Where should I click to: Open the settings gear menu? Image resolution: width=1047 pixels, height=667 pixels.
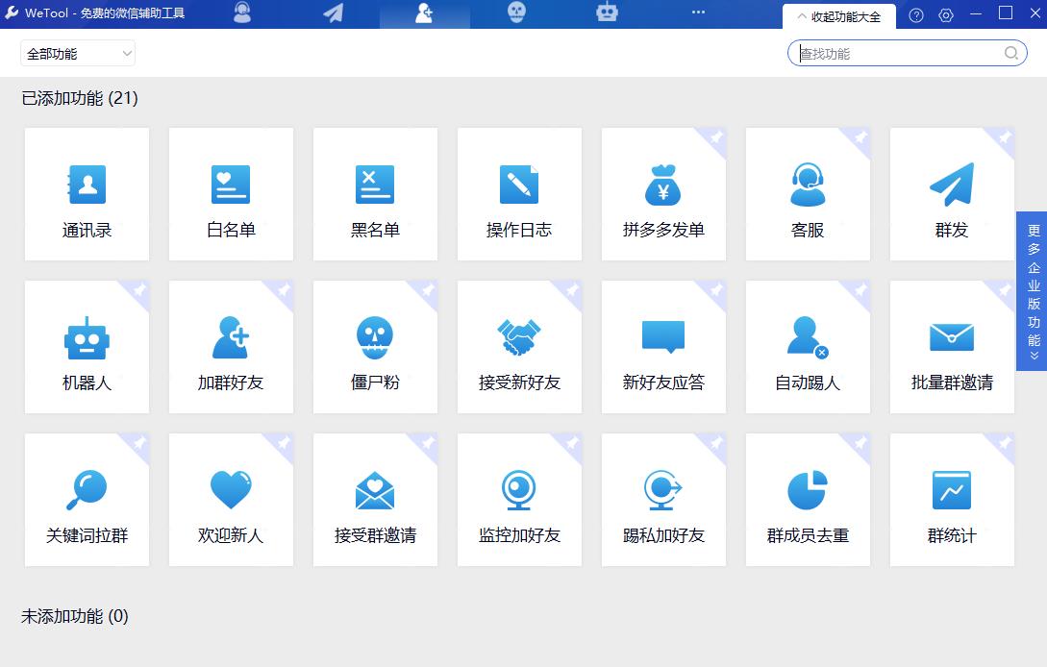[x=946, y=15]
